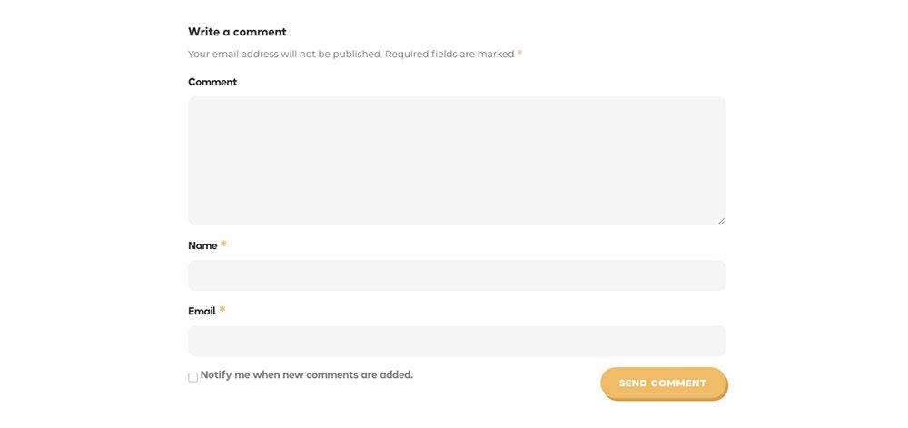Screen dimensions: 908x428
Task: Click the 'Name' field label
Action: click(x=202, y=245)
